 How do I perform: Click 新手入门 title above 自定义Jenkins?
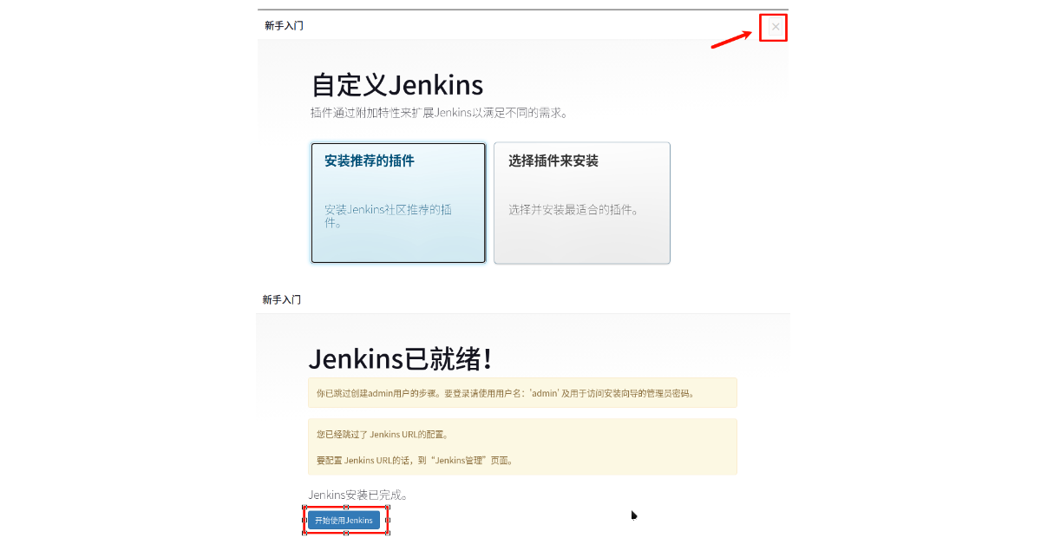[284, 26]
